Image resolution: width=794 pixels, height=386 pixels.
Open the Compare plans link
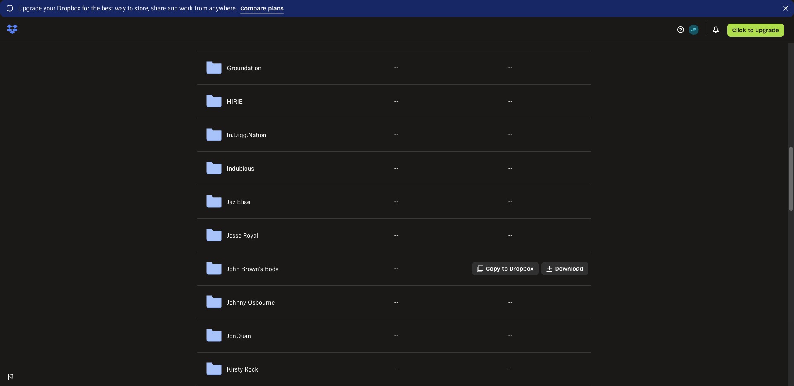pos(262,8)
